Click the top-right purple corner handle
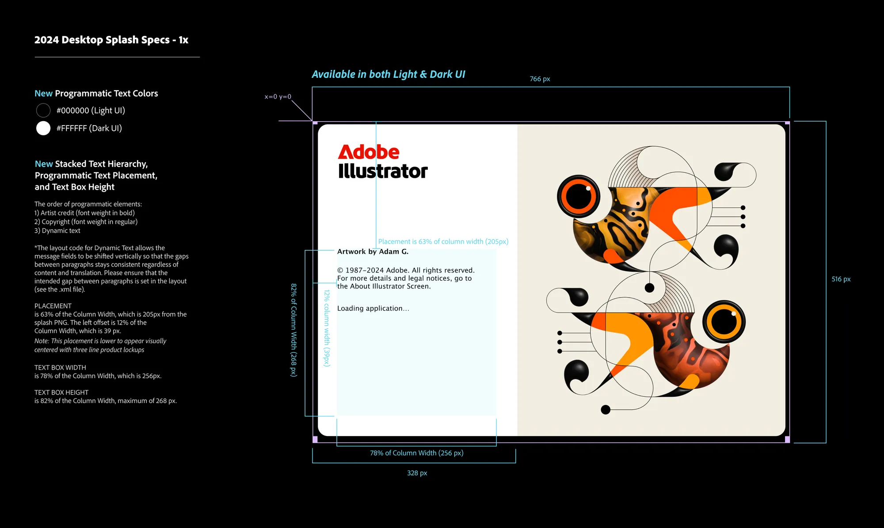This screenshot has width=884, height=528. (x=787, y=123)
